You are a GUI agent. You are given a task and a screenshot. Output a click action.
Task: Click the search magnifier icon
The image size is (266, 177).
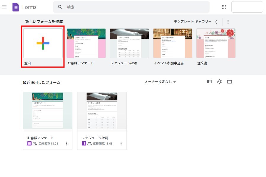(x=60, y=7)
